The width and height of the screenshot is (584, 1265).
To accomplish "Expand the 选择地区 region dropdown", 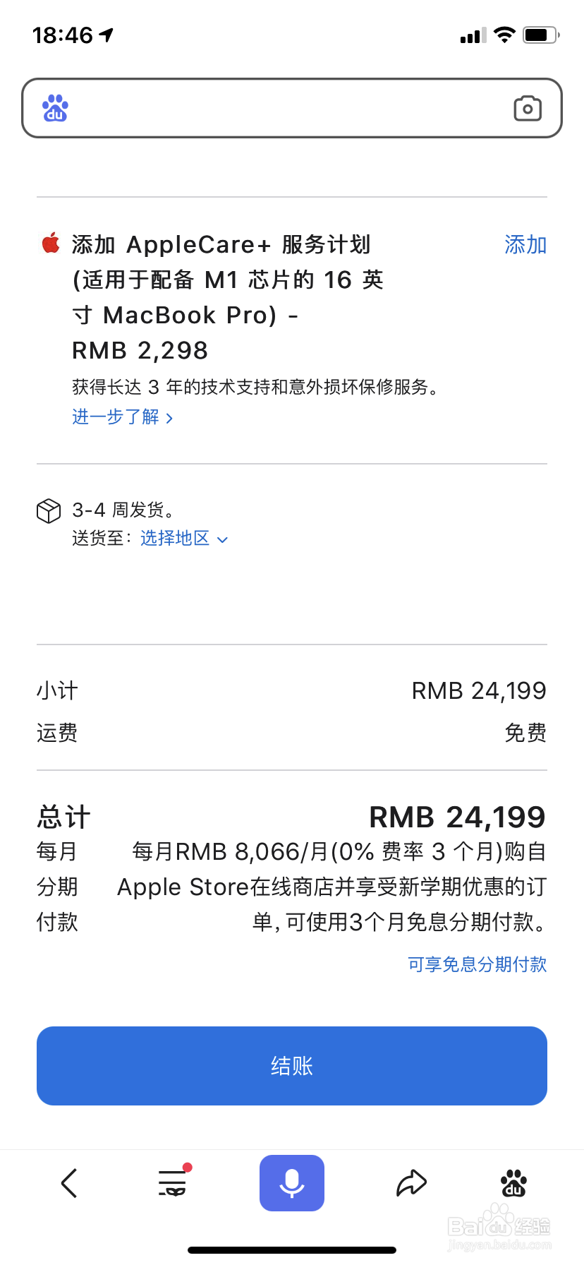I will [x=175, y=539].
